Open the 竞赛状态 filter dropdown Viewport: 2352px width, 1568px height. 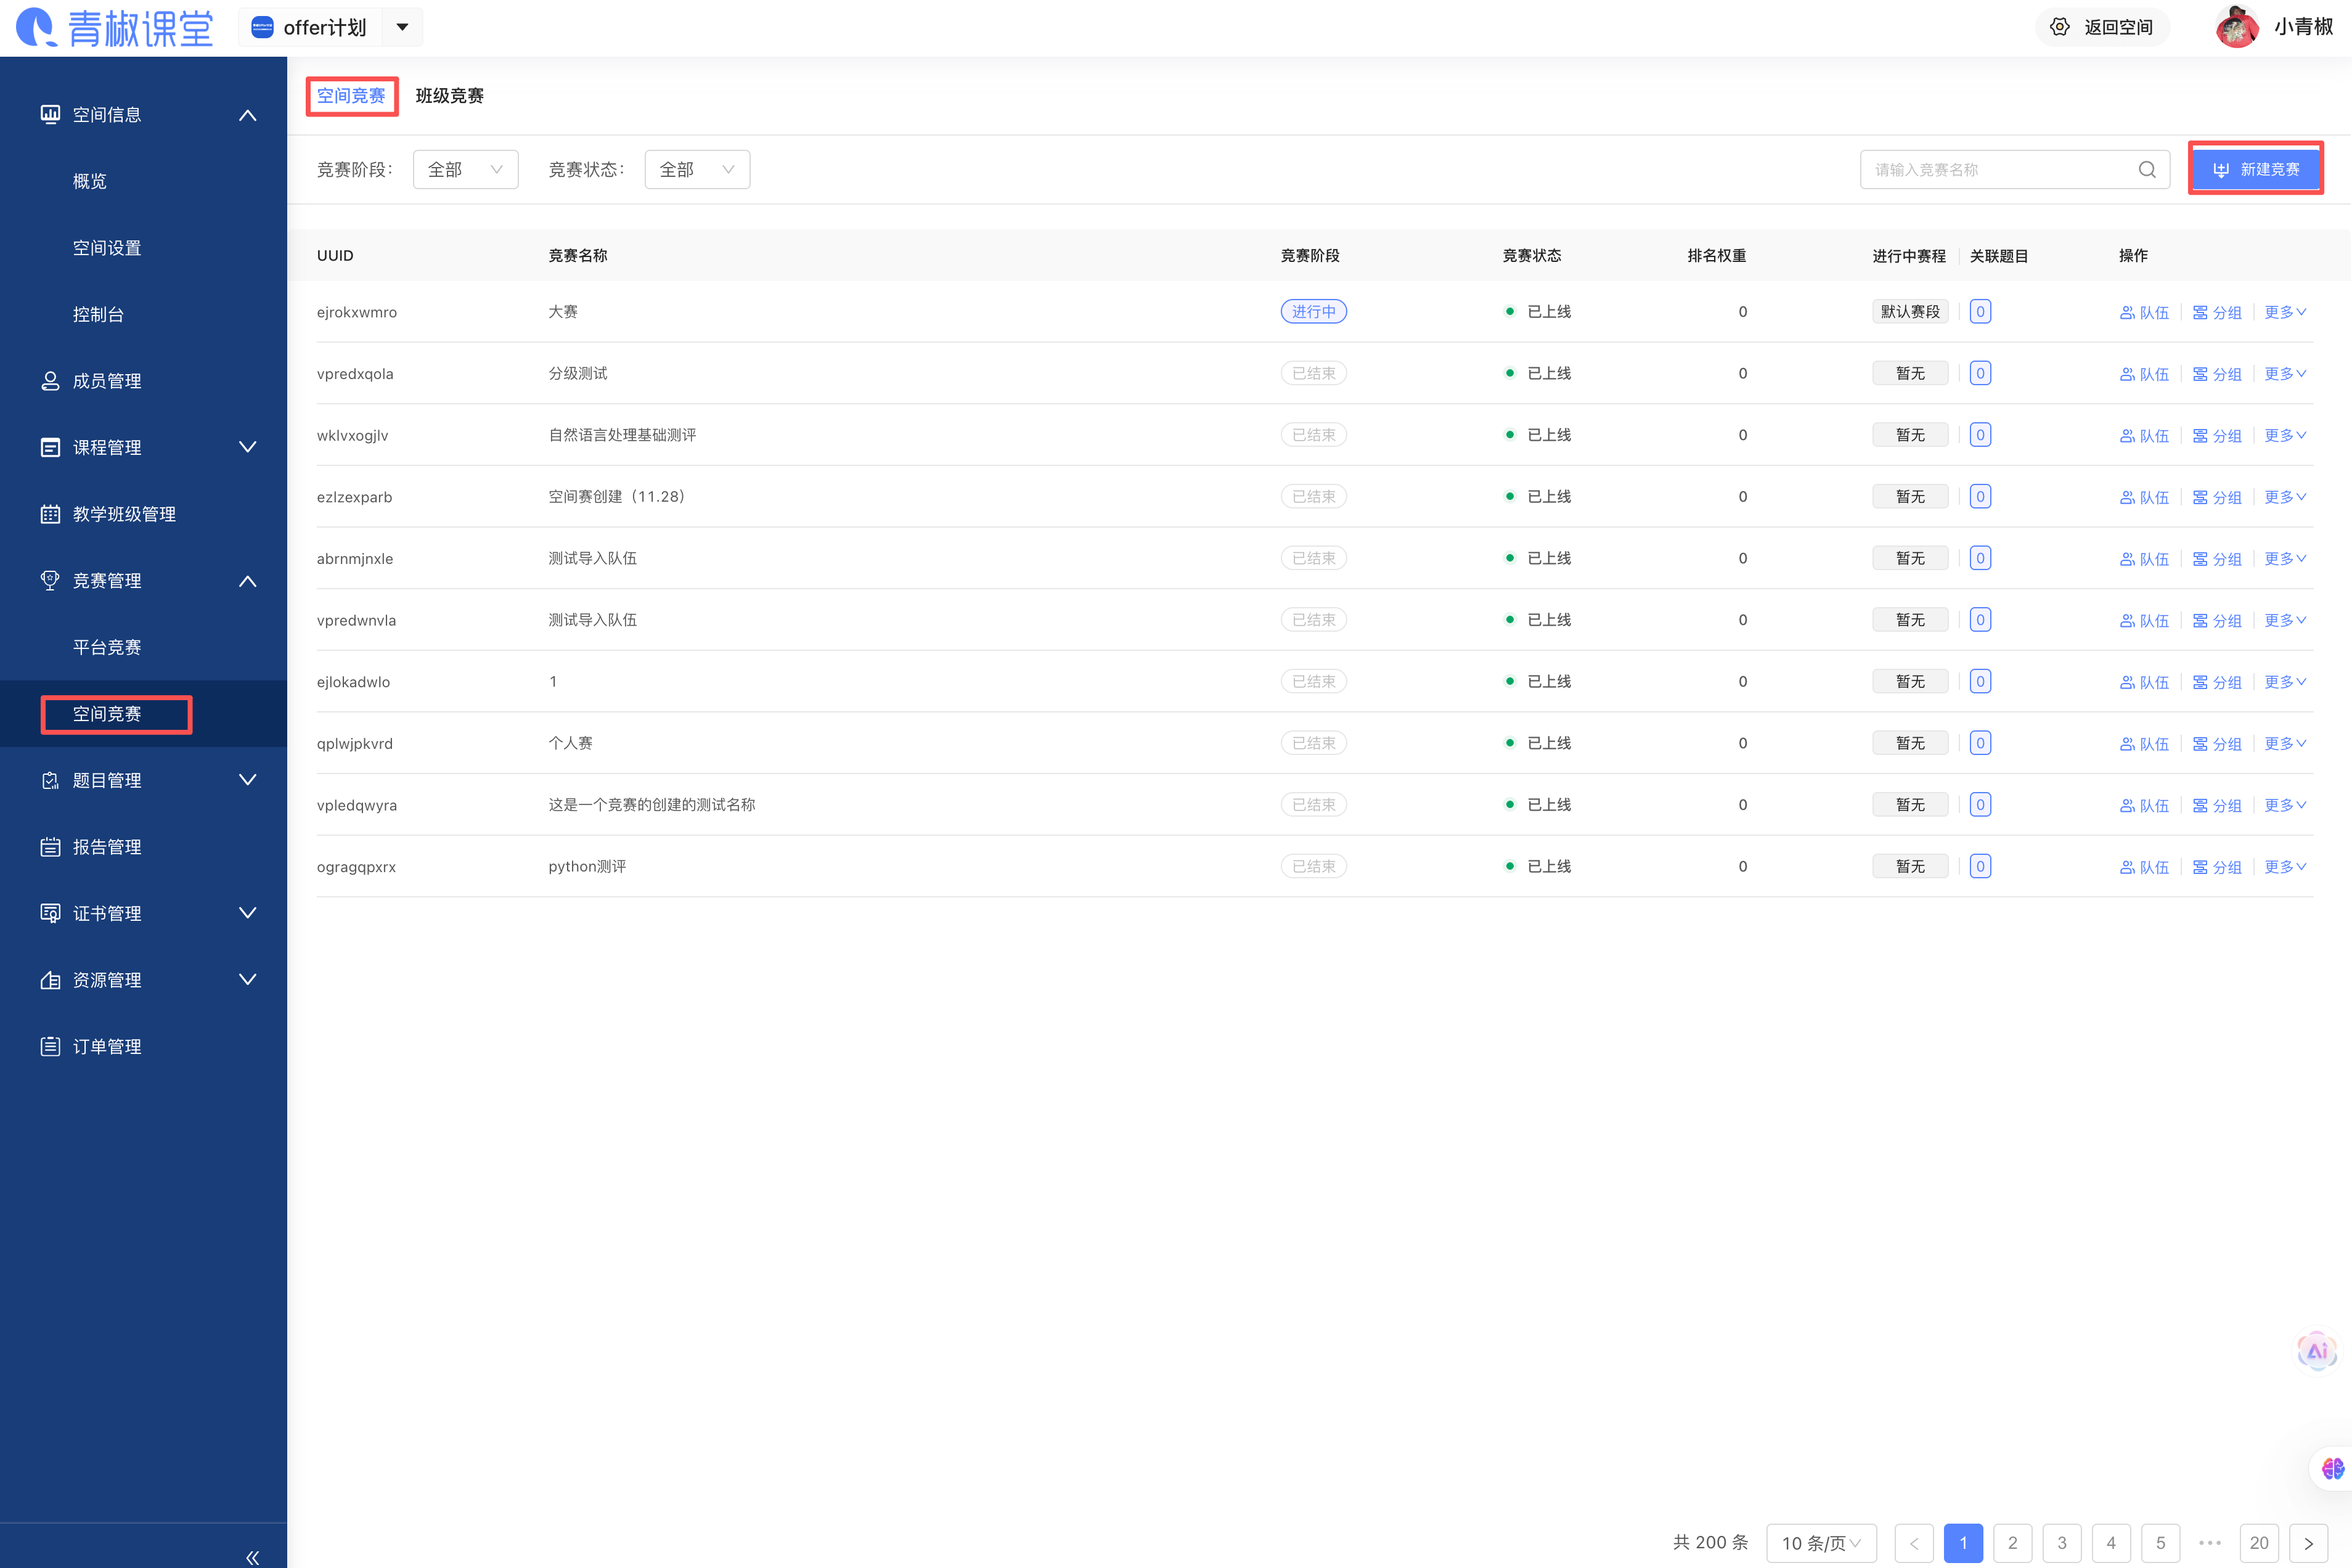[x=697, y=170]
